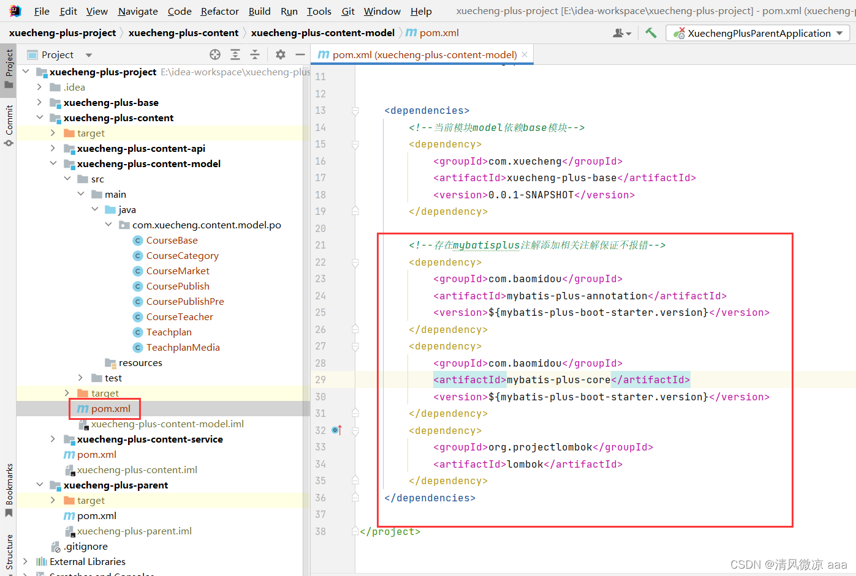Open the Bookmarks side tool tab

click(9, 490)
